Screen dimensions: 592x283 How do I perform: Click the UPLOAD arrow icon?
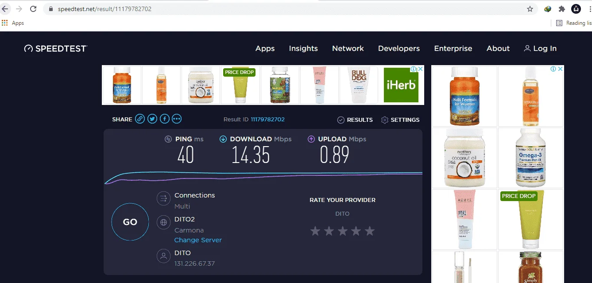(x=311, y=139)
